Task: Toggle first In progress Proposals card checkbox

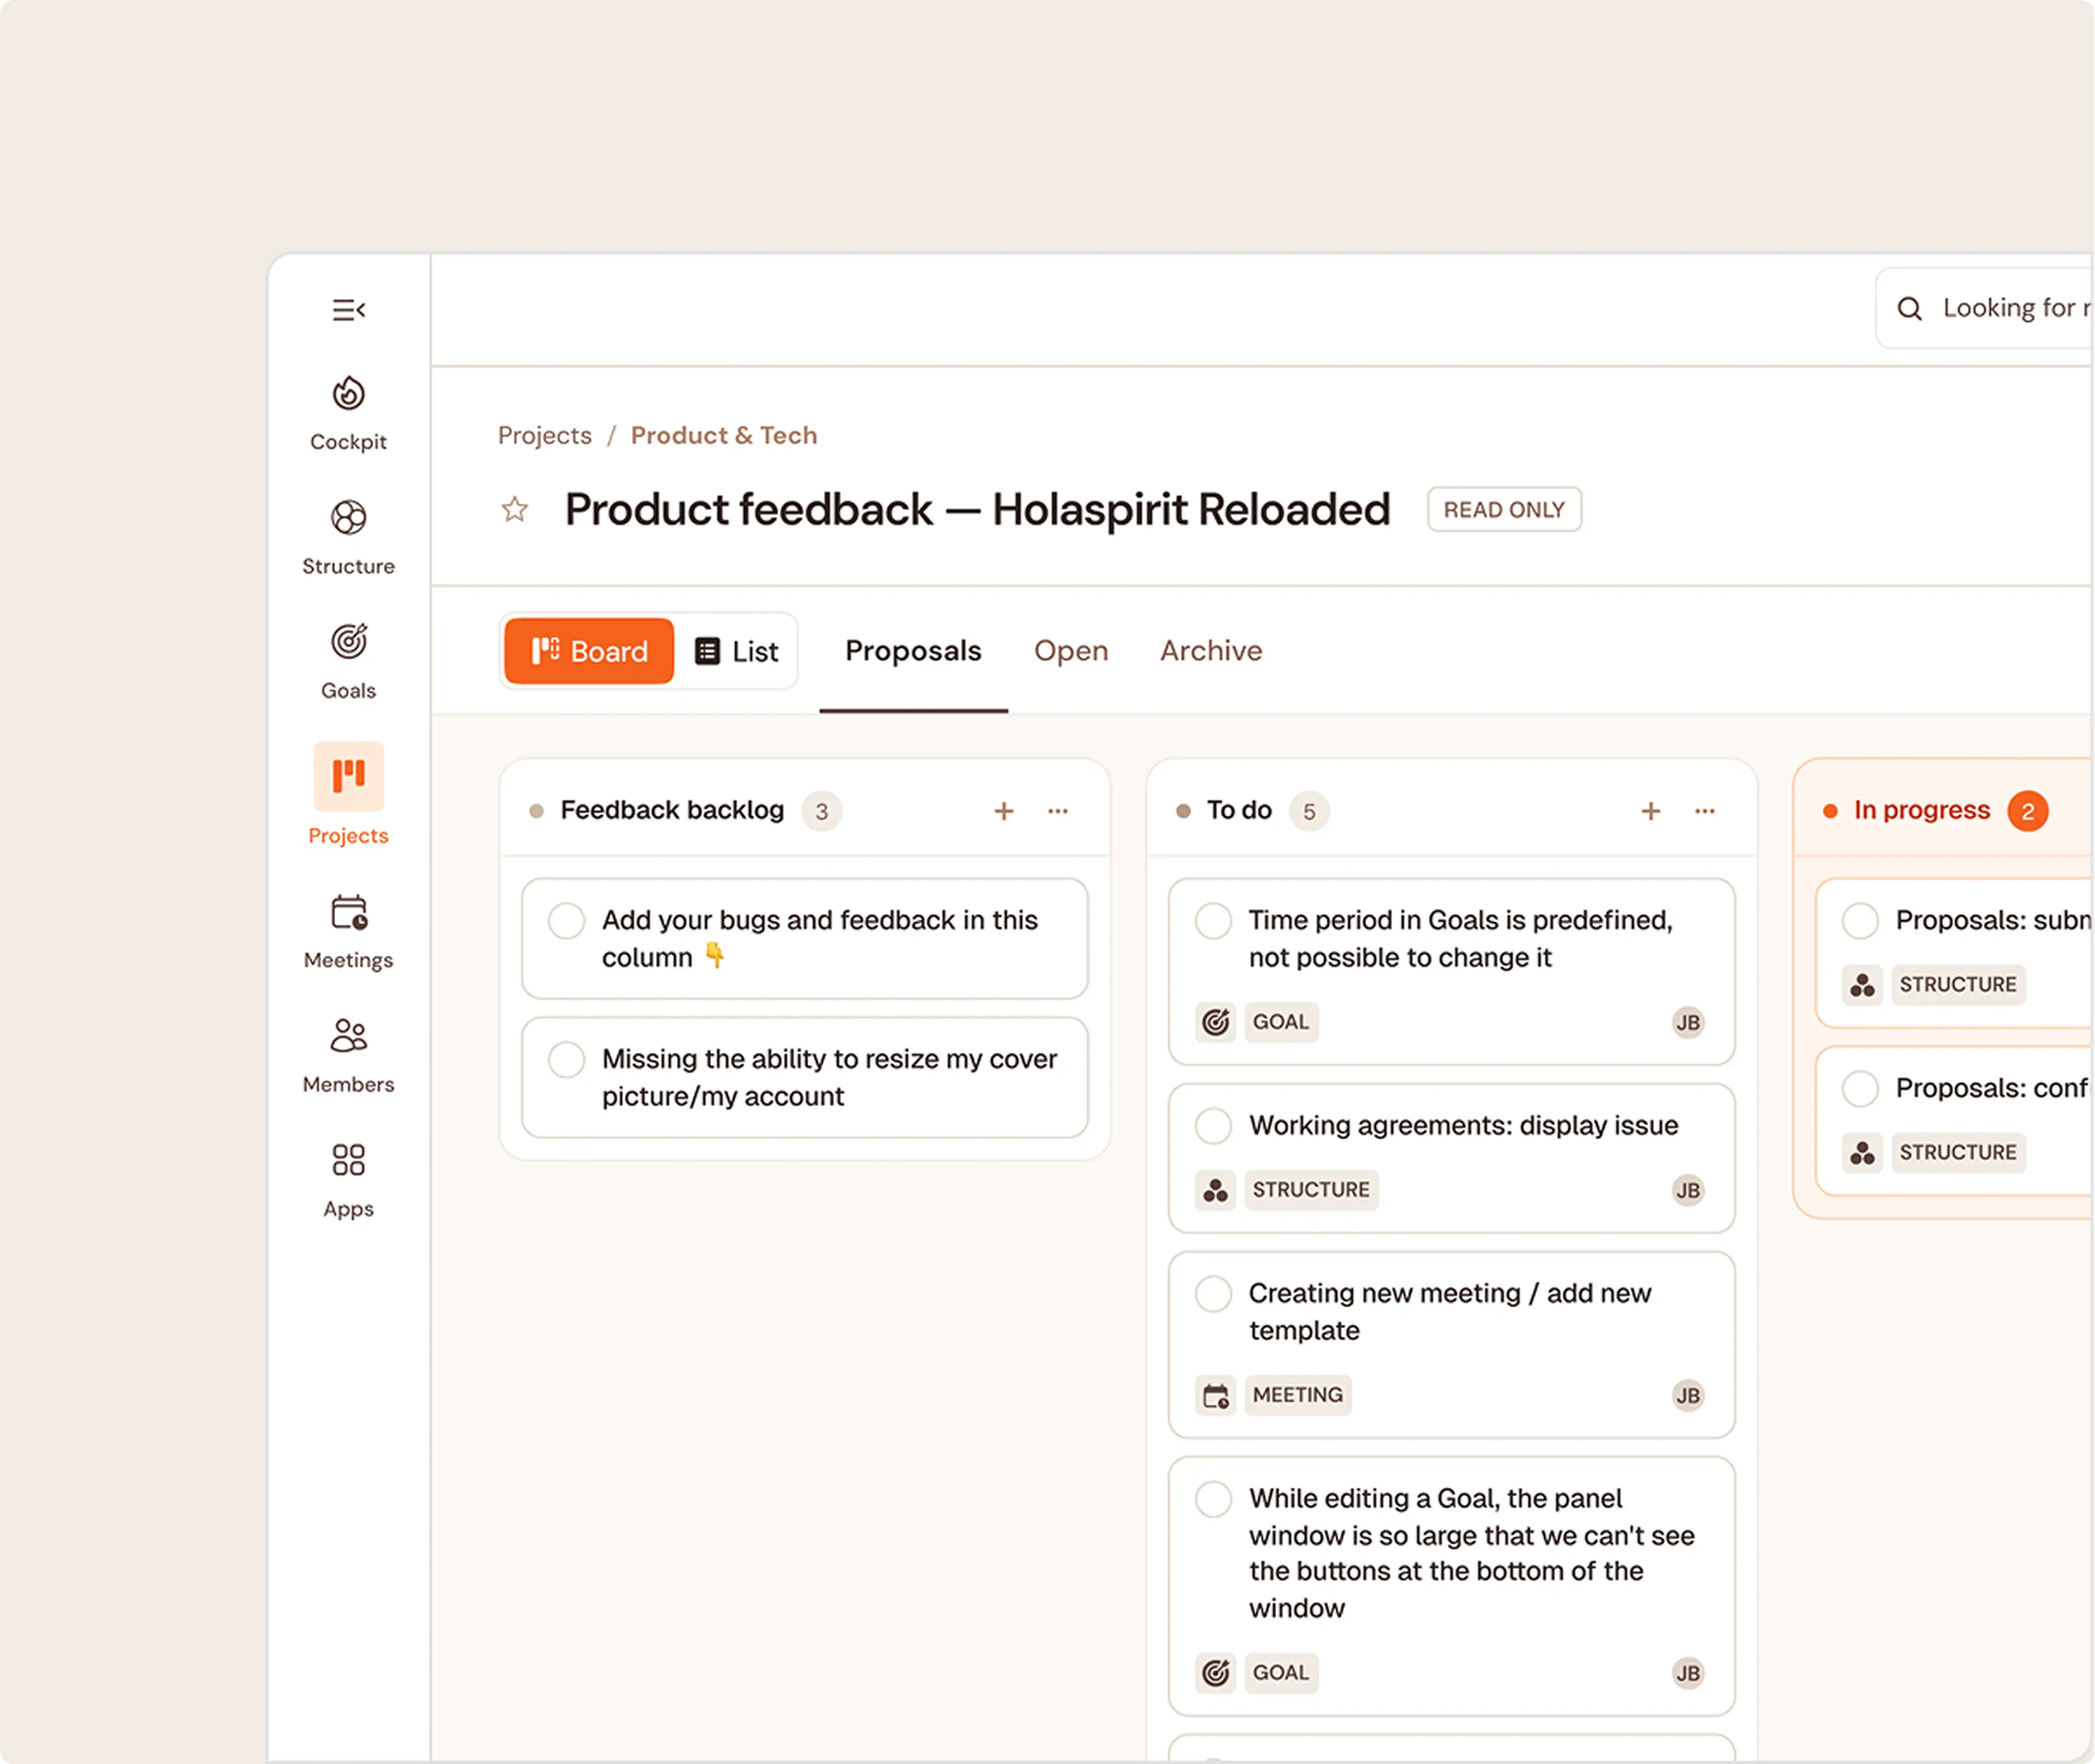Action: [1860, 921]
